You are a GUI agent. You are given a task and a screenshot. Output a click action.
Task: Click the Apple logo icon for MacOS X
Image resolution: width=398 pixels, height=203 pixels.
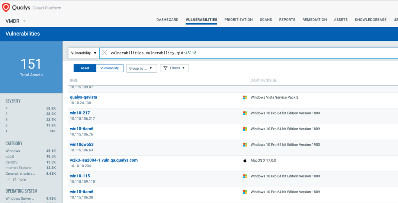coord(245,161)
